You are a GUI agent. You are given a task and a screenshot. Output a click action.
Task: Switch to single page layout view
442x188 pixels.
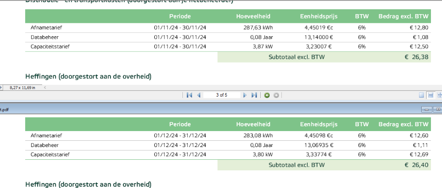421,95
